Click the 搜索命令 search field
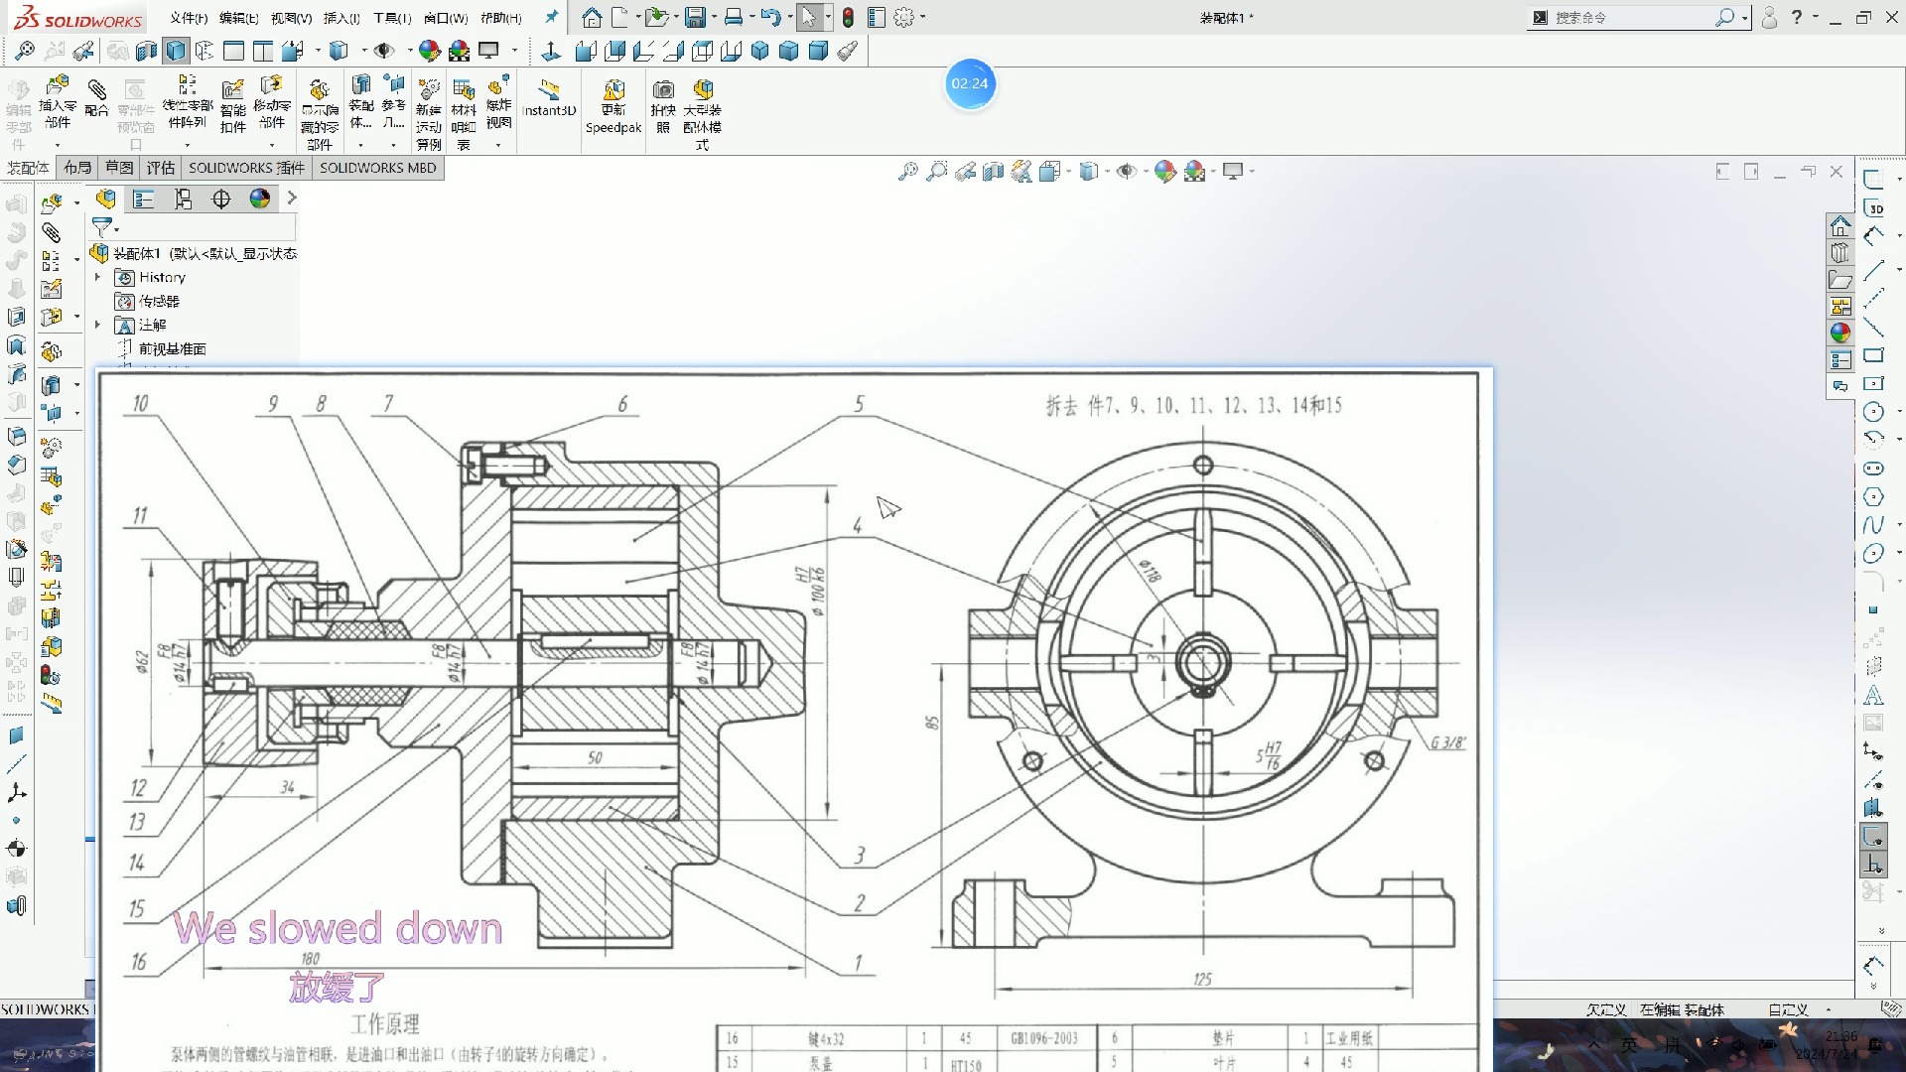This screenshot has width=1906, height=1072. point(1632,17)
